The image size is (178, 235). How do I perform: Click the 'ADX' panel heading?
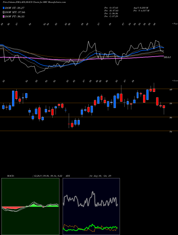[68, 176]
